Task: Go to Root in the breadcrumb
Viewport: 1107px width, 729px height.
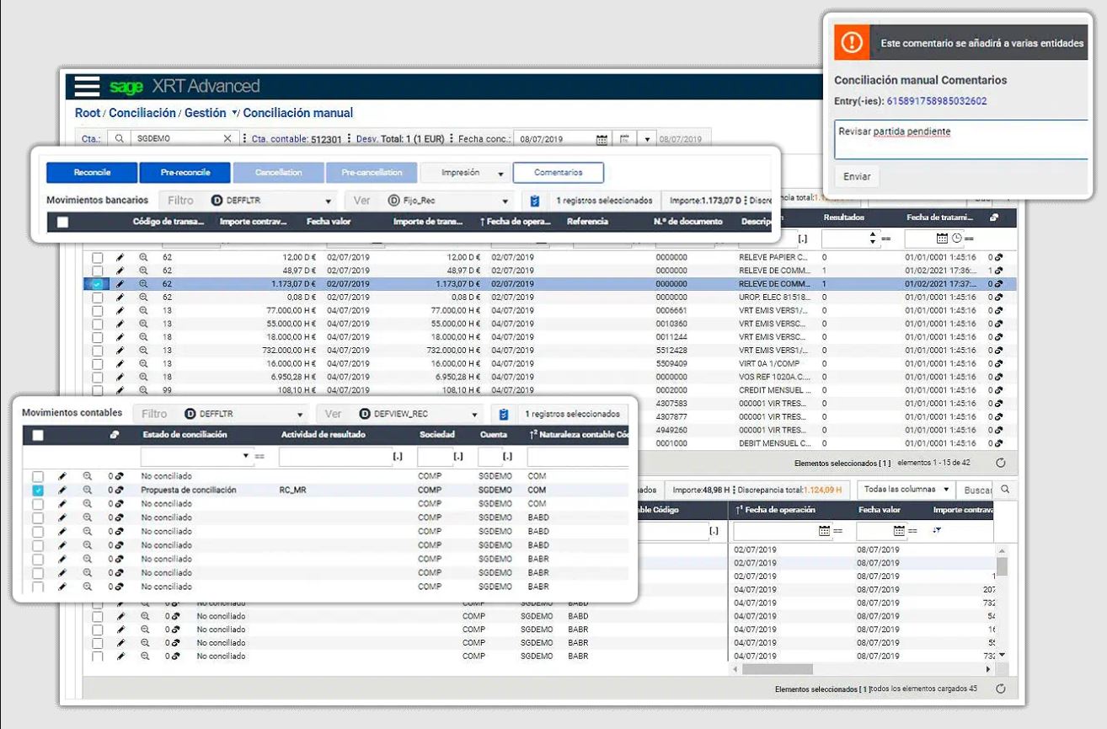Action: point(88,113)
